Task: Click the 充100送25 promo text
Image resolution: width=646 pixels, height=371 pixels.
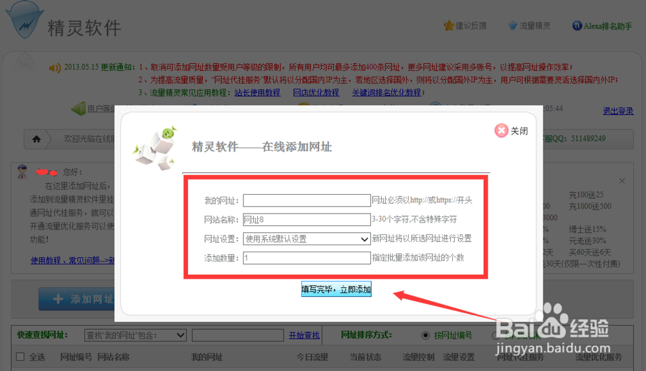Action: pyautogui.click(x=587, y=195)
